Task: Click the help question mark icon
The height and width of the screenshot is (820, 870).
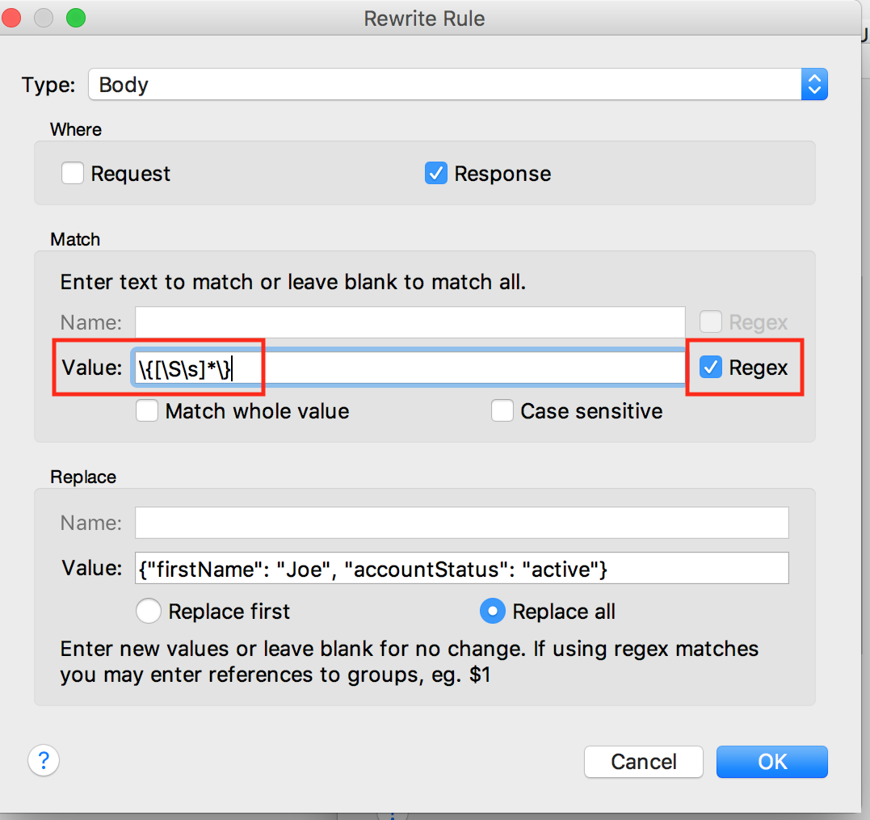Action: (44, 760)
